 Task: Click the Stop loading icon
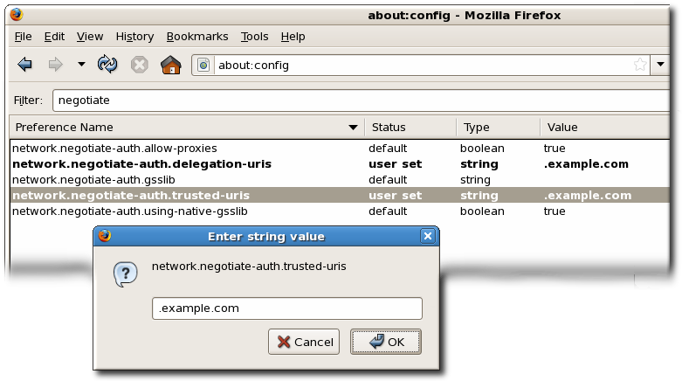[139, 65]
